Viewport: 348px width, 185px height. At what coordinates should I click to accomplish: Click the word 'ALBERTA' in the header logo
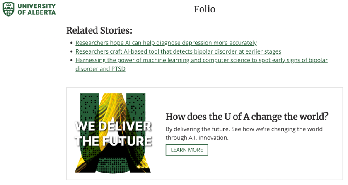pos(41,12)
